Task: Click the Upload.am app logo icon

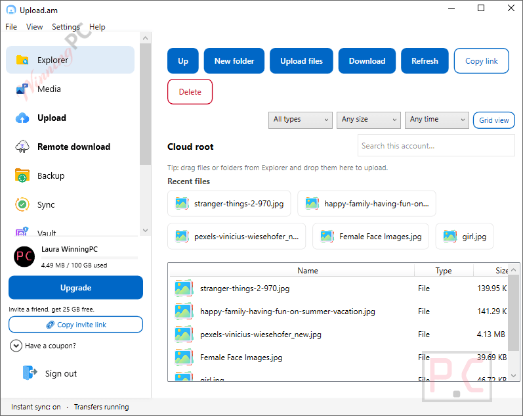Action: click(x=11, y=10)
